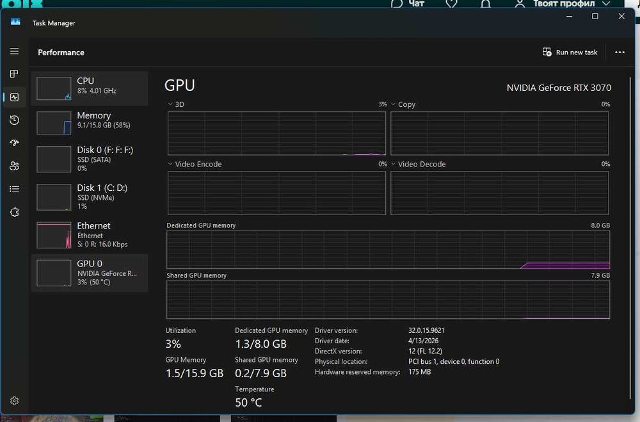Open the hamburger navigation menu

(x=14, y=51)
